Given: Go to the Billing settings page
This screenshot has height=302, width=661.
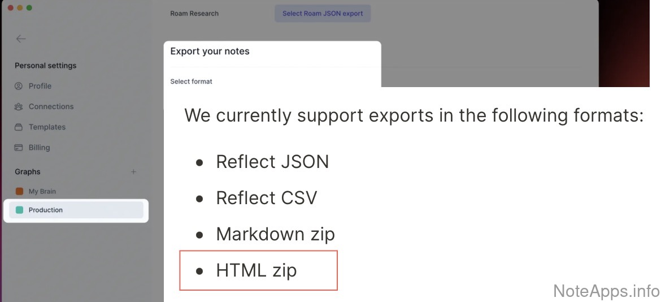Looking at the screenshot, I should [39, 148].
